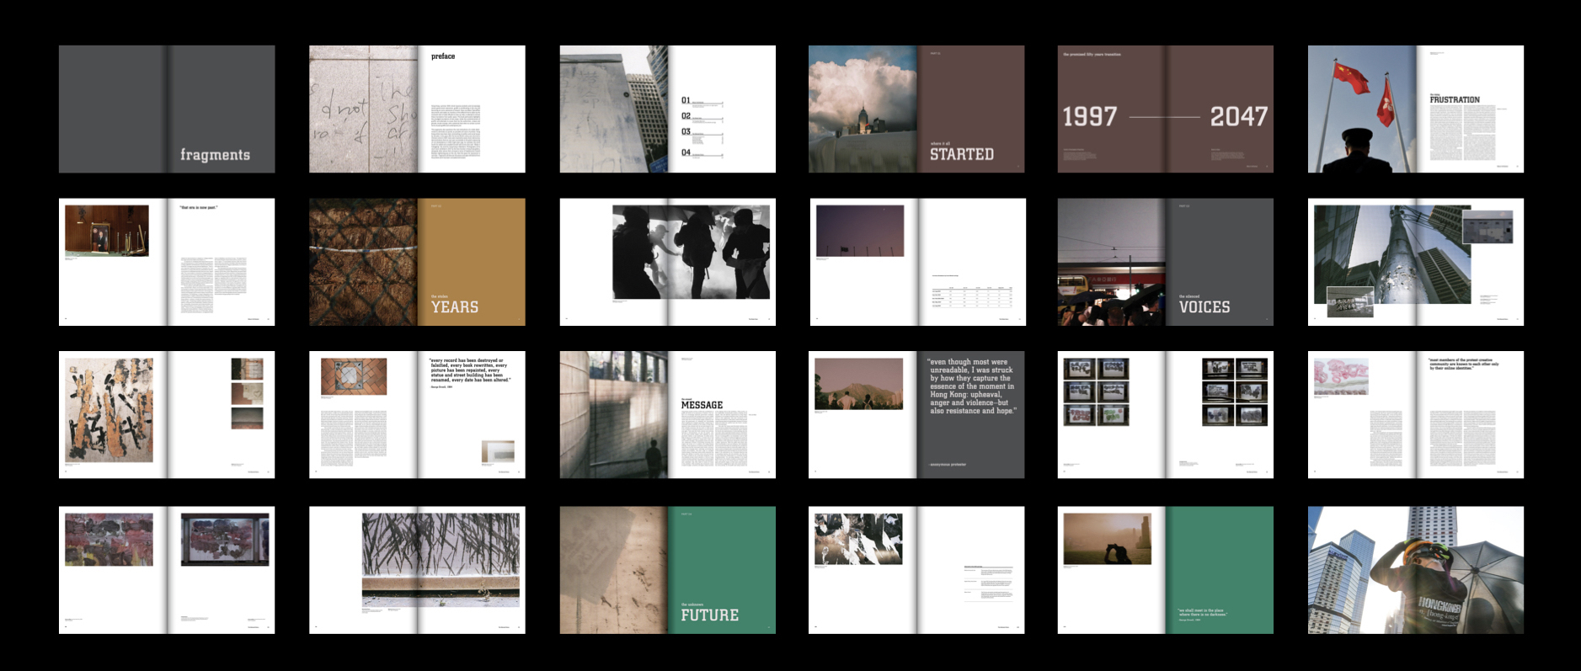Select the green "FUTURE" chapter spread
1581x671 pixels.
pyautogui.click(x=667, y=570)
